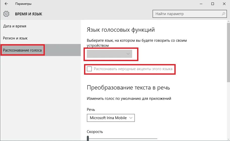Click 'Изменить голос по умолчанию для приложений' text
This screenshot has height=141, width=230.
(129, 99)
